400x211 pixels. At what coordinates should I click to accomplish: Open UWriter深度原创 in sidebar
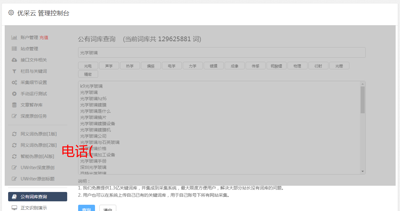[x=37, y=168]
